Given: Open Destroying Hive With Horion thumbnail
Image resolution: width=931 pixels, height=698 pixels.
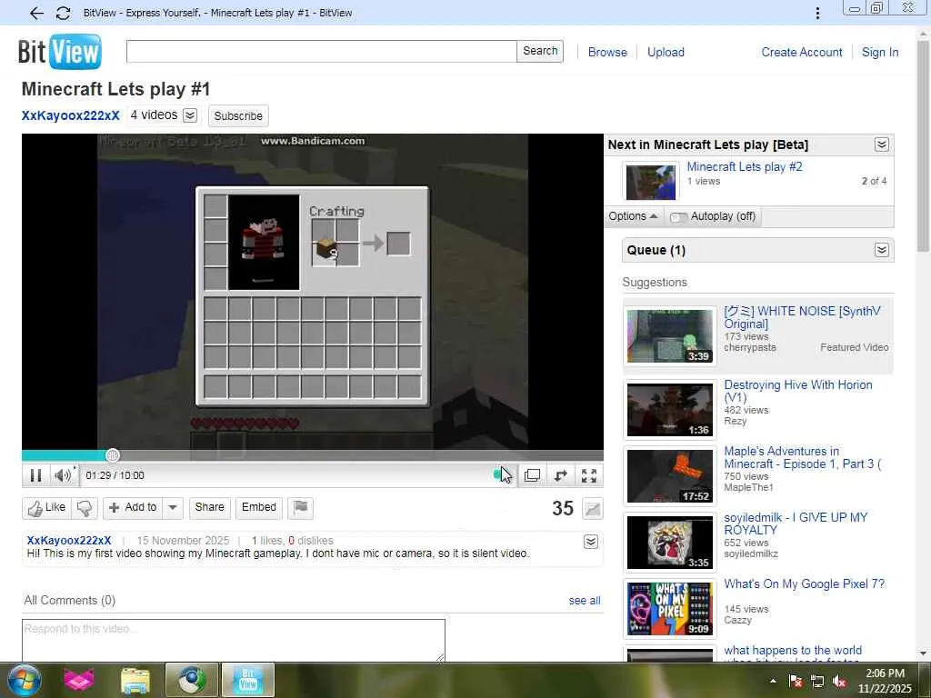Looking at the screenshot, I should [x=670, y=410].
